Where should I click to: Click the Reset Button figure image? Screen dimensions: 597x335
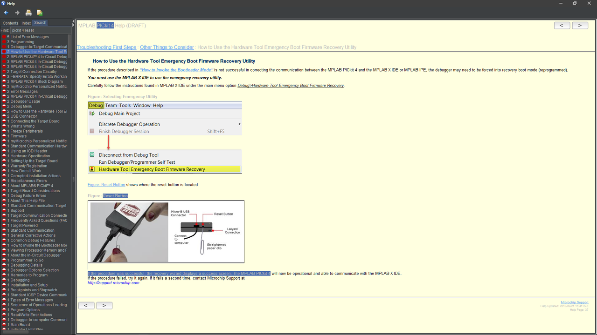pos(166,232)
